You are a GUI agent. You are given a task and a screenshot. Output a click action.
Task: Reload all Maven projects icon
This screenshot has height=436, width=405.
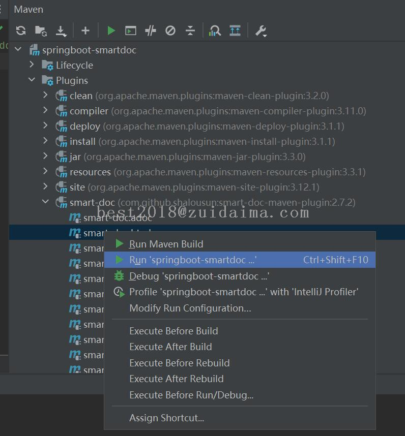click(21, 30)
